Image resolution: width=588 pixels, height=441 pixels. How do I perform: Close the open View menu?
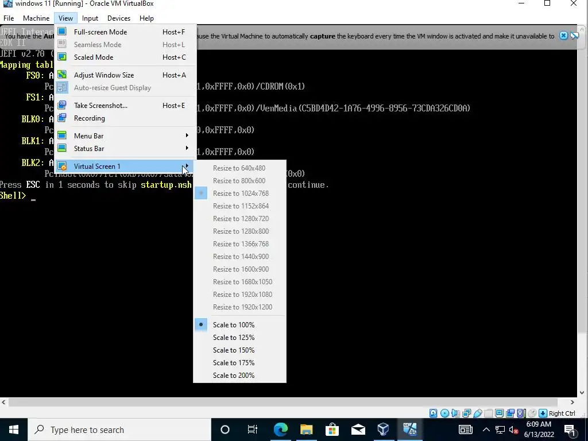[x=65, y=18]
